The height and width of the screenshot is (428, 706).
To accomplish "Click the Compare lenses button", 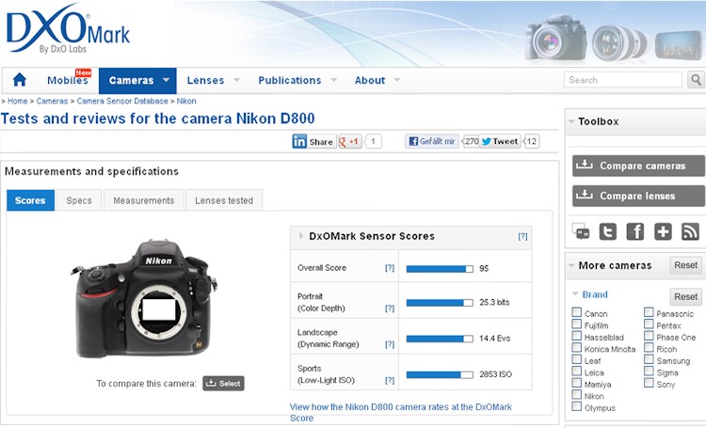I will coord(638,196).
